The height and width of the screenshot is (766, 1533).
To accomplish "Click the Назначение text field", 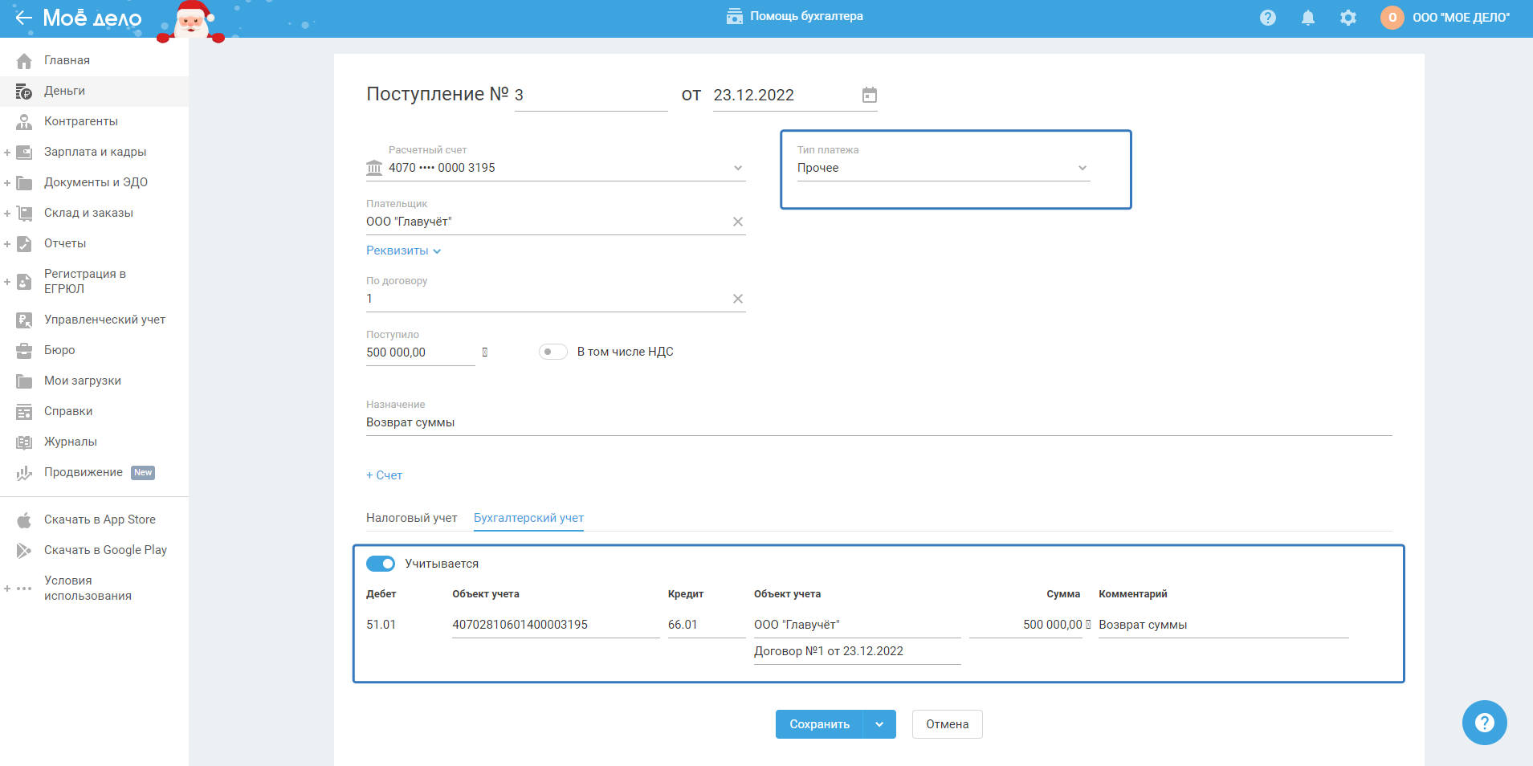I will pyautogui.click(x=879, y=422).
